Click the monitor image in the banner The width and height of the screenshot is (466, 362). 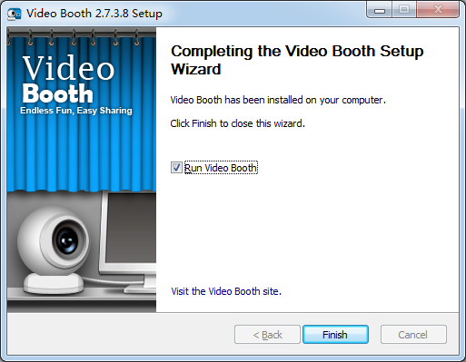(x=128, y=242)
